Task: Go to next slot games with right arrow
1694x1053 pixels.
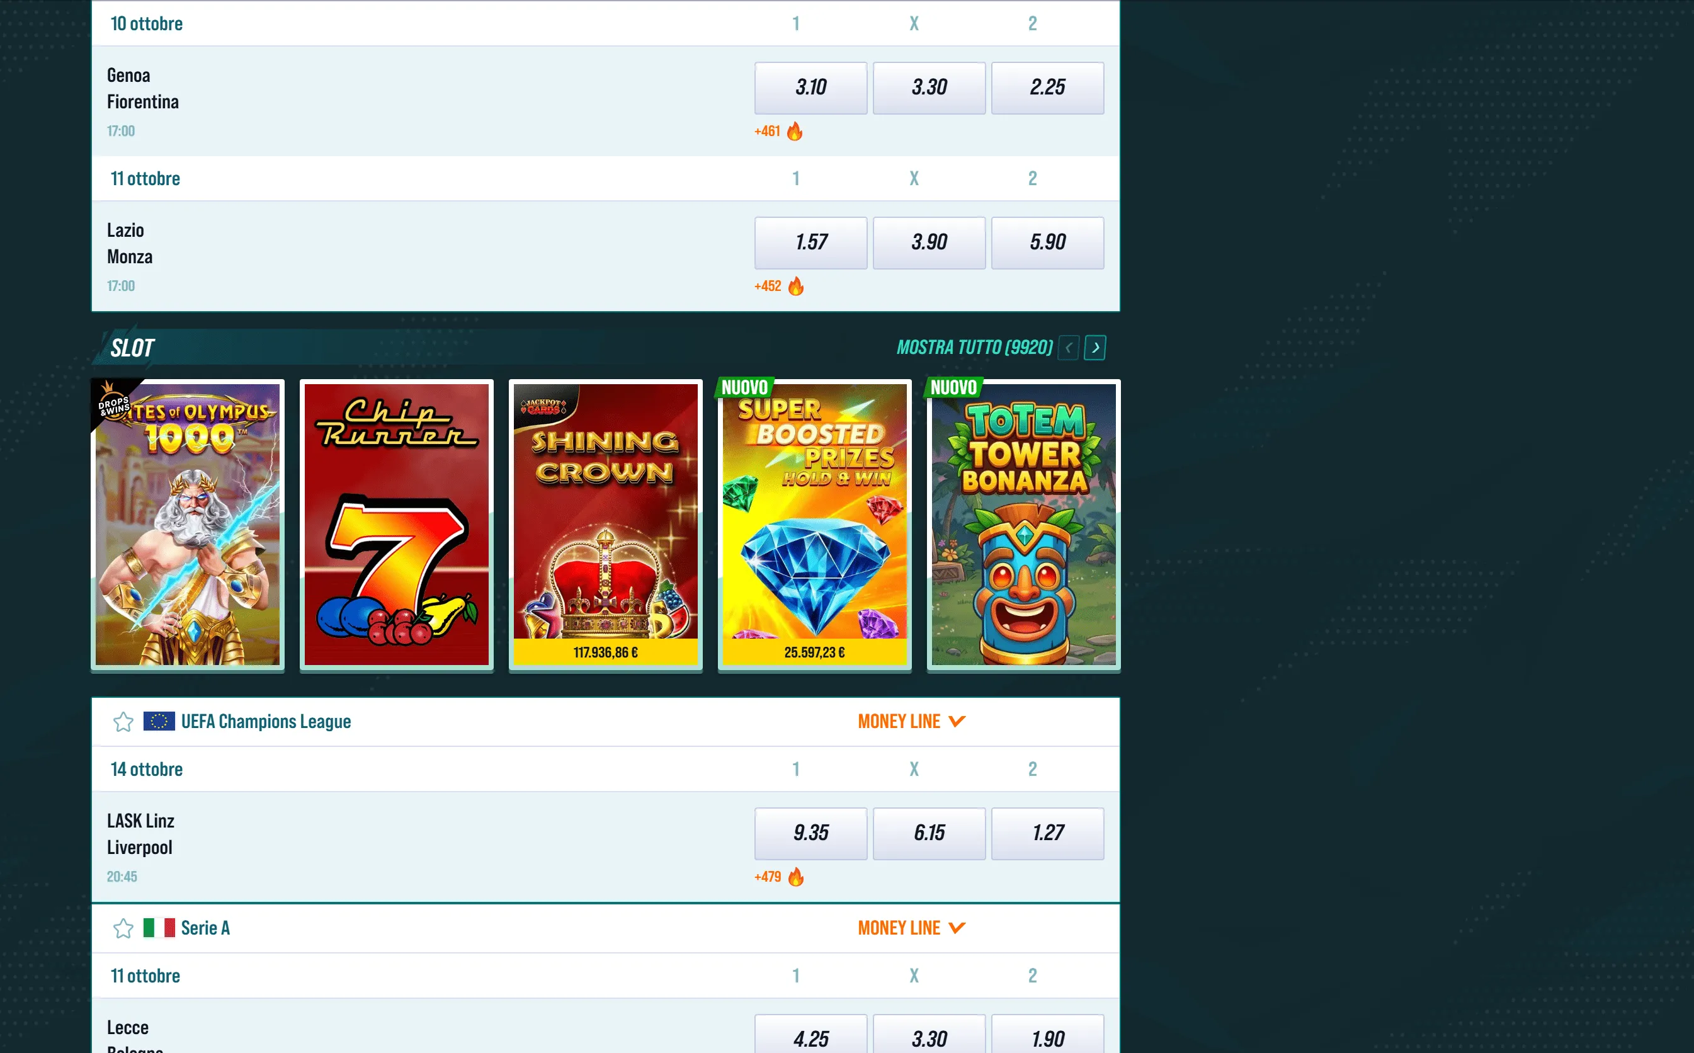Action: pos(1095,348)
